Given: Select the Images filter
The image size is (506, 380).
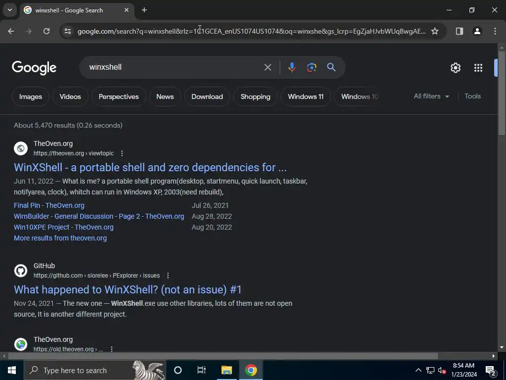Looking at the screenshot, I should (31, 96).
